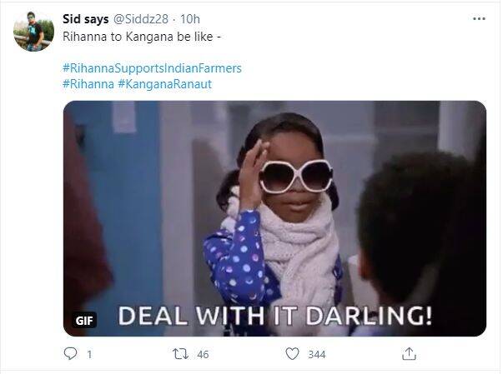Viewport: 503px width, 374px height.
Task: View the reply count of 1
Action: click(89, 355)
